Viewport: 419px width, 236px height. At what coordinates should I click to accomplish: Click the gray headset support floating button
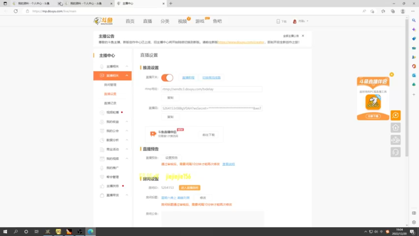click(395, 152)
